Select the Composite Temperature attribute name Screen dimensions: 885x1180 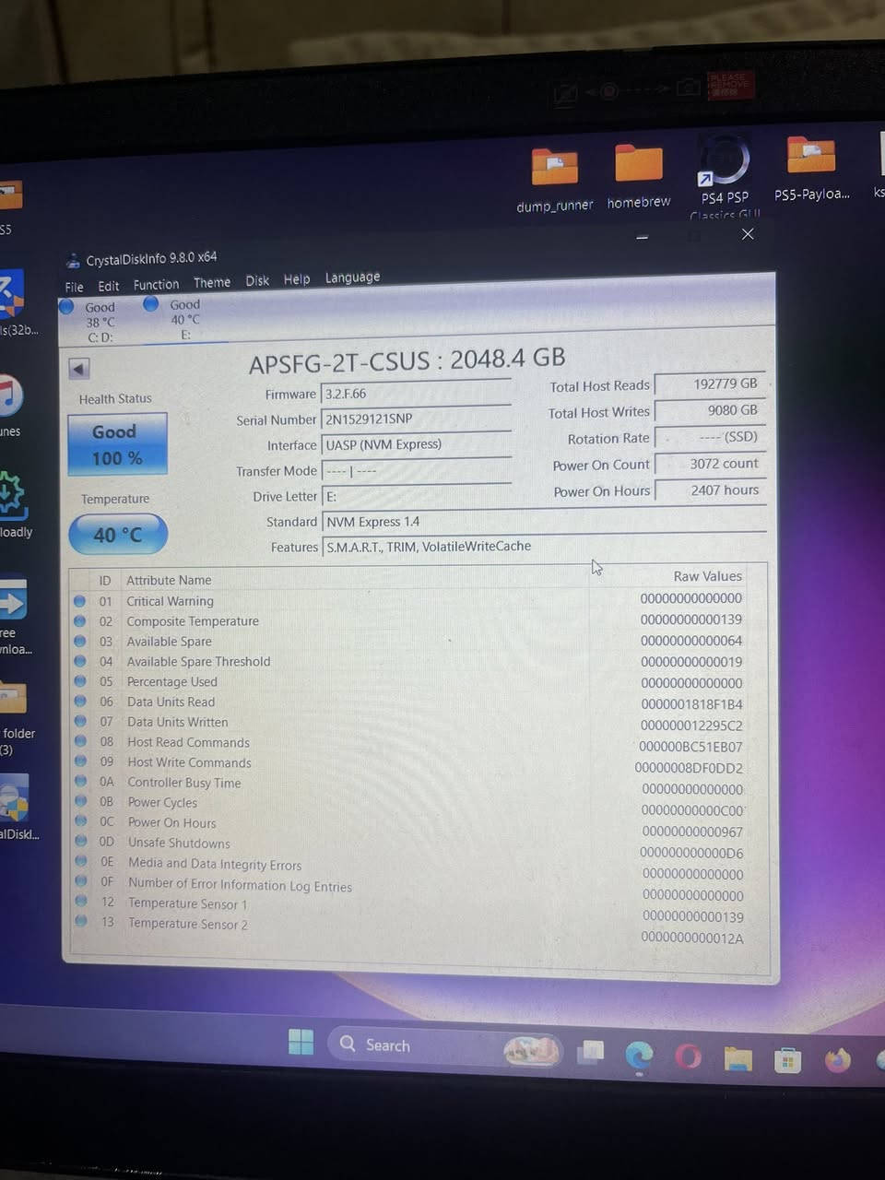193,621
